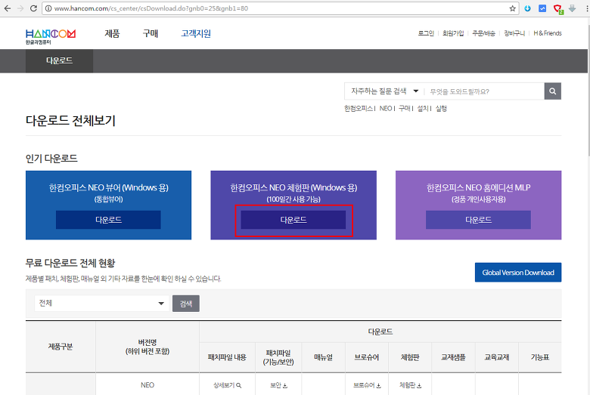Click the browser forward arrow
The image size is (590, 395).
click(20, 8)
